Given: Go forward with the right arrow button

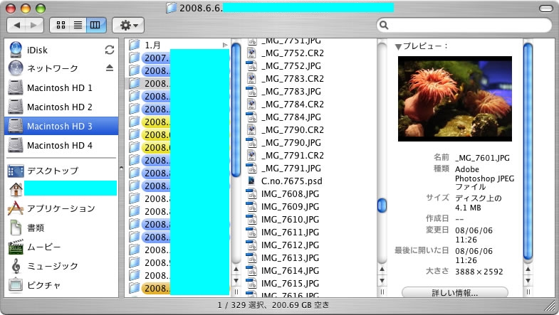Looking at the screenshot, I should click(34, 25).
